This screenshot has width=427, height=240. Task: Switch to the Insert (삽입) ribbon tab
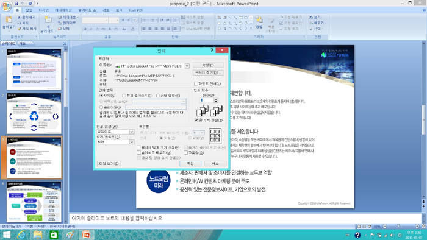29,10
